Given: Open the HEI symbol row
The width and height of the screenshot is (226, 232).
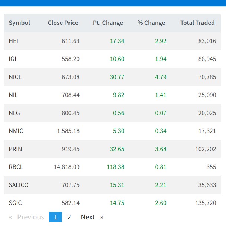Looking at the screenshot, I should tap(13, 41).
